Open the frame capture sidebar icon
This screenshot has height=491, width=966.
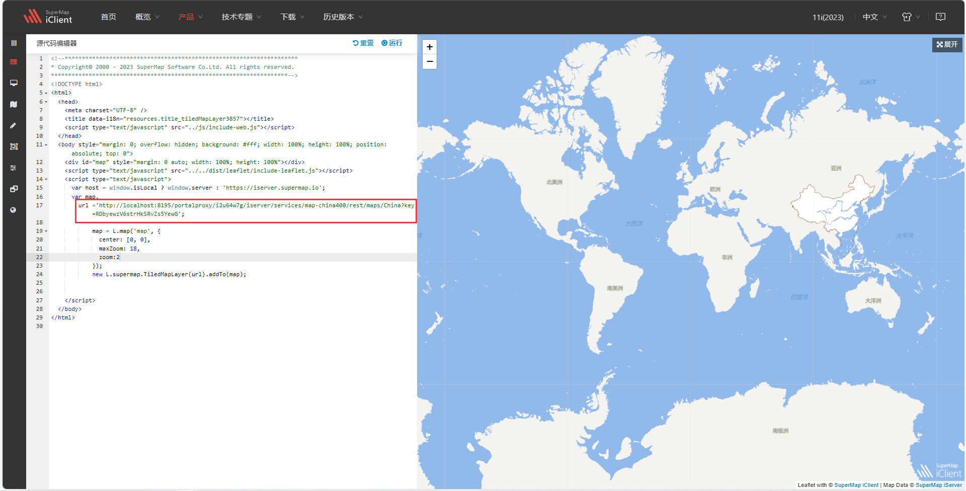14,146
